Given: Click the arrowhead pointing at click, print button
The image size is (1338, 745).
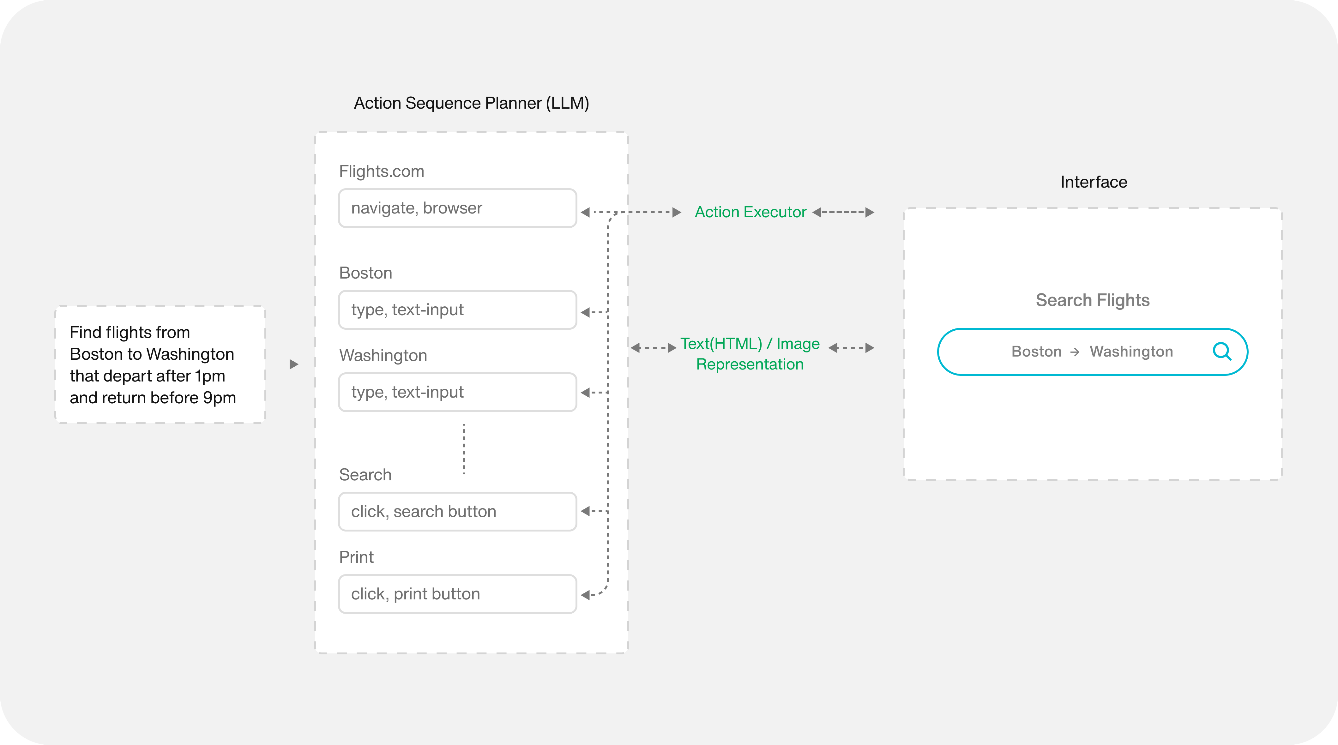Looking at the screenshot, I should pos(585,595).
